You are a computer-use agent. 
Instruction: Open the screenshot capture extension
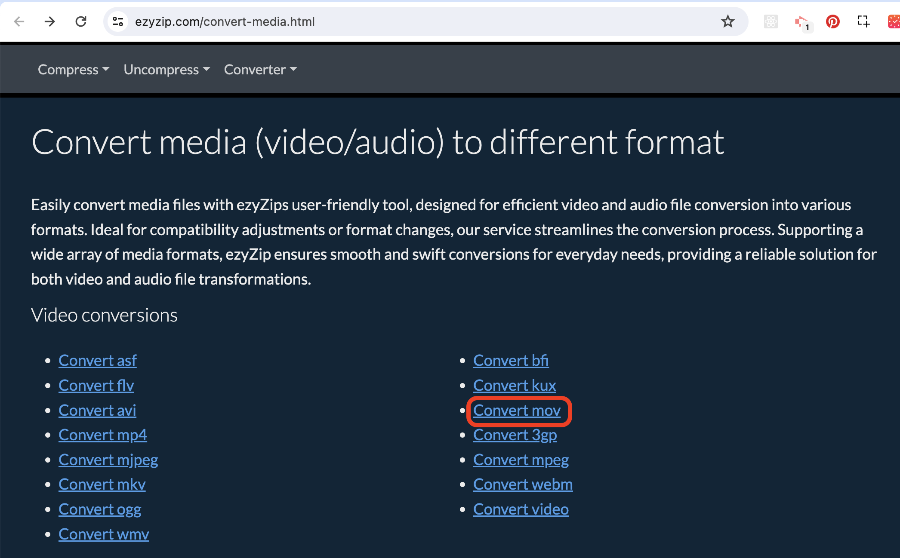click(863, 21)
